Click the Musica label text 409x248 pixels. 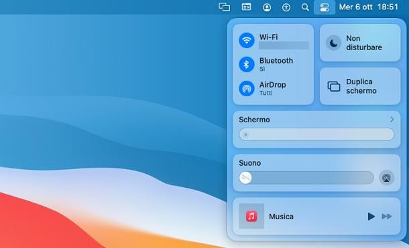pos(281,217)
